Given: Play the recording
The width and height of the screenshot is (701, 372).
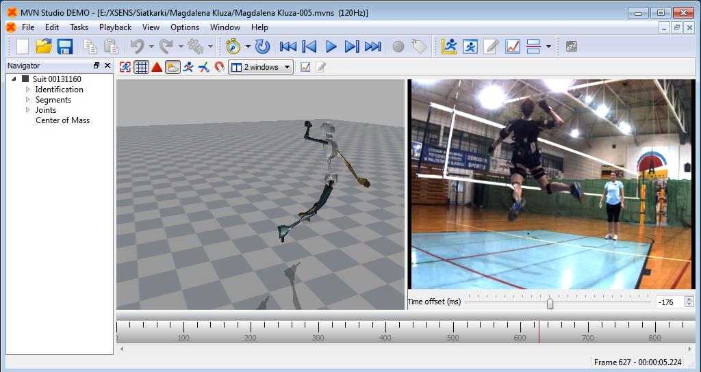Looking at the screenshot, I should 331,46.
